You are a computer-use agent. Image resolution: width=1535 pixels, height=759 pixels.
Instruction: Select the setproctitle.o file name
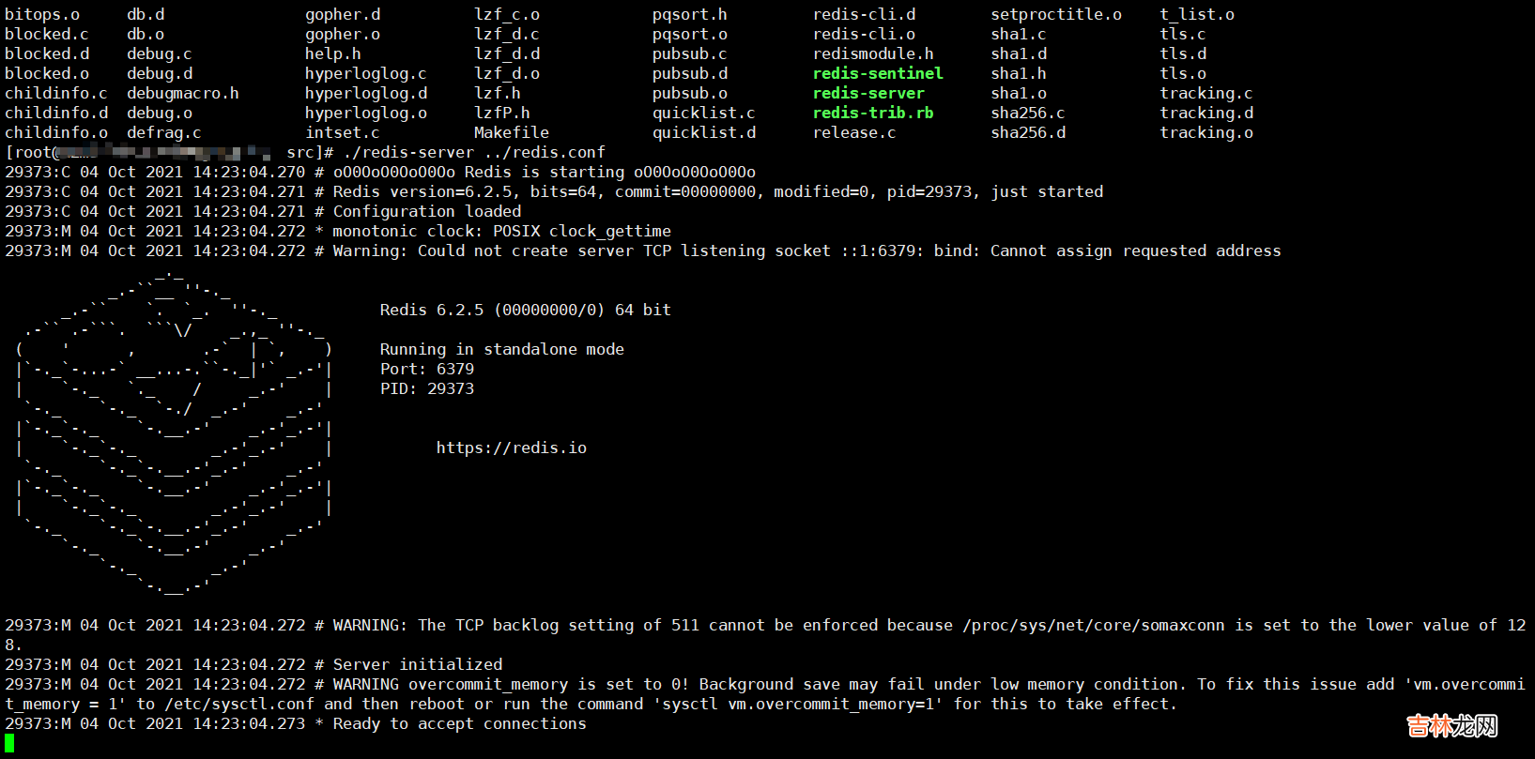click(x=1056, y=14)
